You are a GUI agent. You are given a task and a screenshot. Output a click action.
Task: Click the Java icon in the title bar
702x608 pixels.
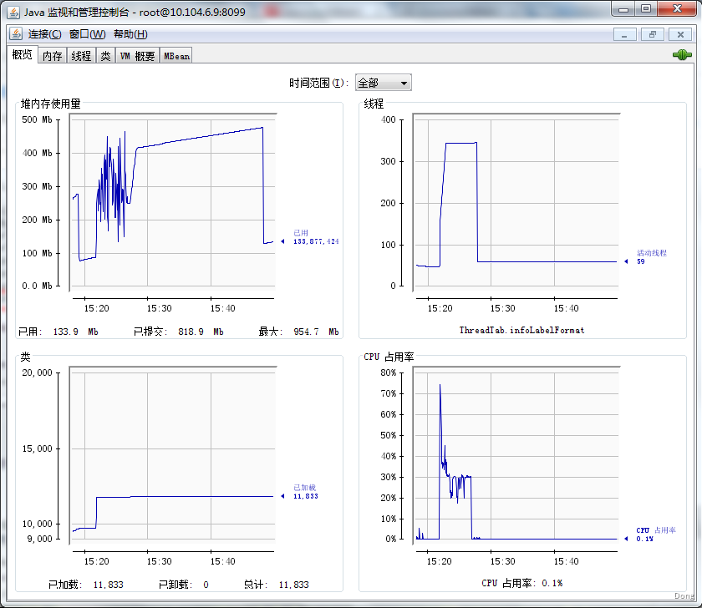(x=14, y=10)
